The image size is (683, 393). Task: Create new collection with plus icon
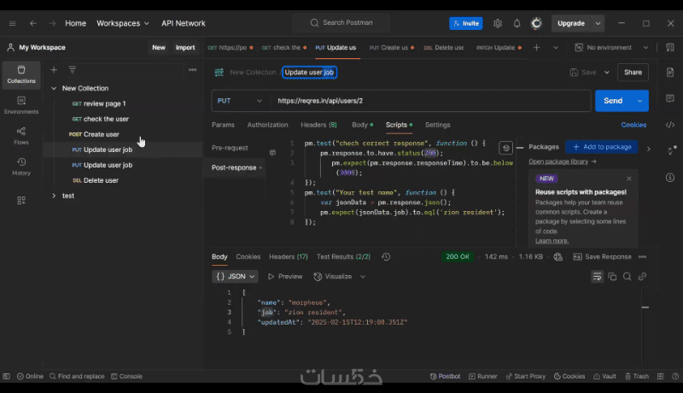click(54, 70)
